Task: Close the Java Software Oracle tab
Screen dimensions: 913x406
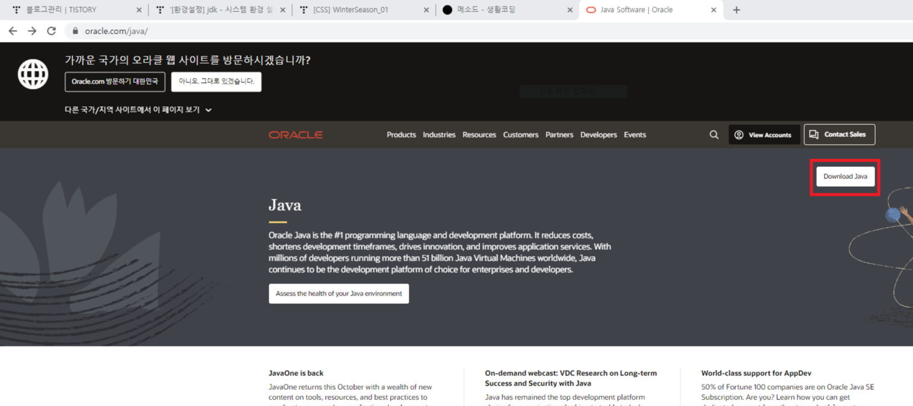Action: click(x=713, y=10)
